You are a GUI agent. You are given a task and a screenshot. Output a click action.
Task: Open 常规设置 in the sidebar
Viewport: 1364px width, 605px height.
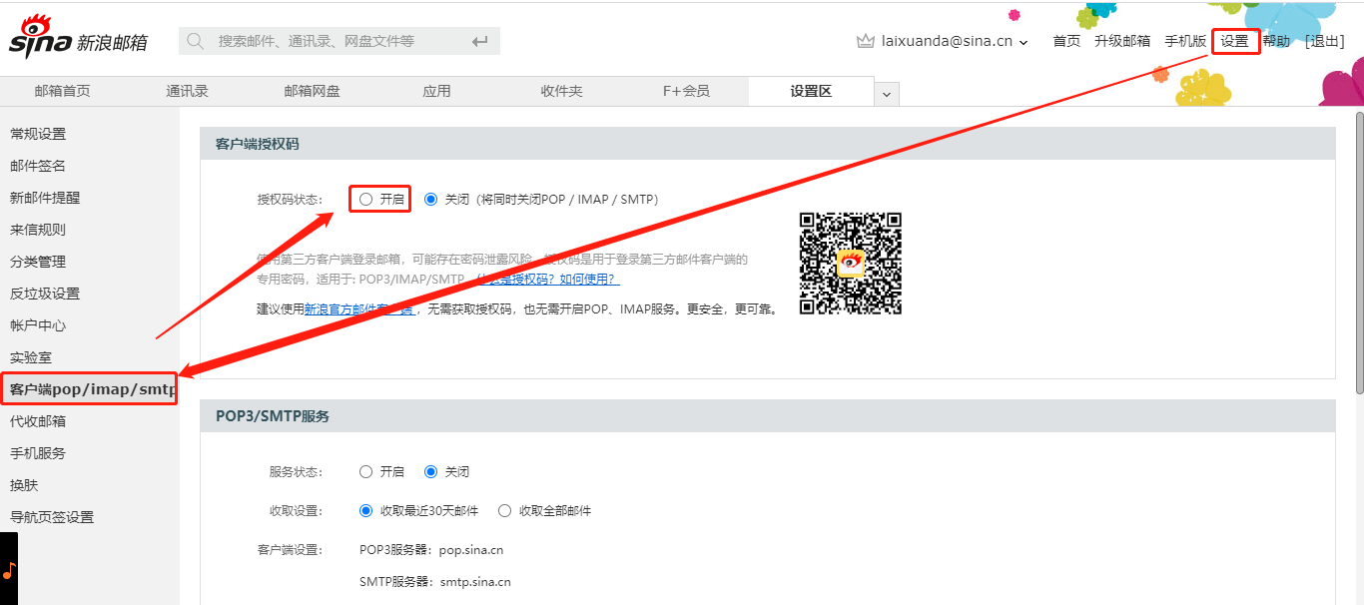pyautogui.click(x=38, y=134)
